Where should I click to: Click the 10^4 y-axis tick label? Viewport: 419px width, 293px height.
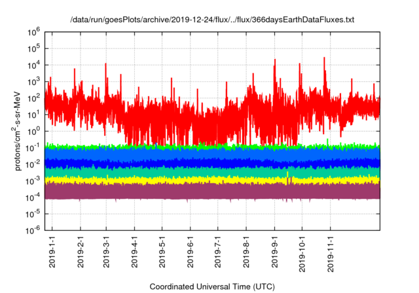click(33, 65)
